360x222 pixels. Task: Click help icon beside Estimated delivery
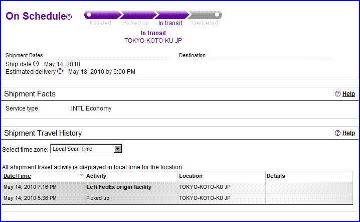coord(60,72)
